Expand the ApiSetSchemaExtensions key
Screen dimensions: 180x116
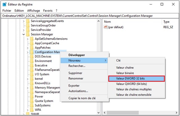point(28,39)
